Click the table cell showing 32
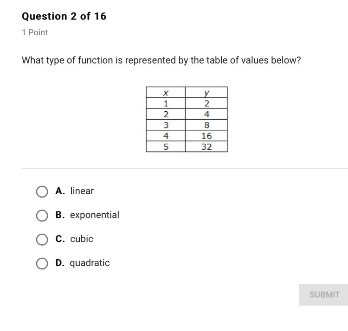Screen dimensions: 348x331 206,146
